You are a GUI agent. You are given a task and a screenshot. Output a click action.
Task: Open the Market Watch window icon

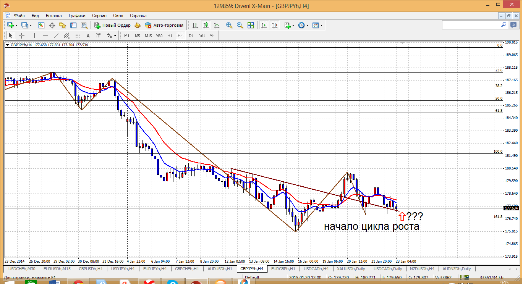[x=41, y=25]
